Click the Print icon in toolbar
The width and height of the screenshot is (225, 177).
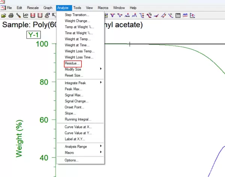11,15
